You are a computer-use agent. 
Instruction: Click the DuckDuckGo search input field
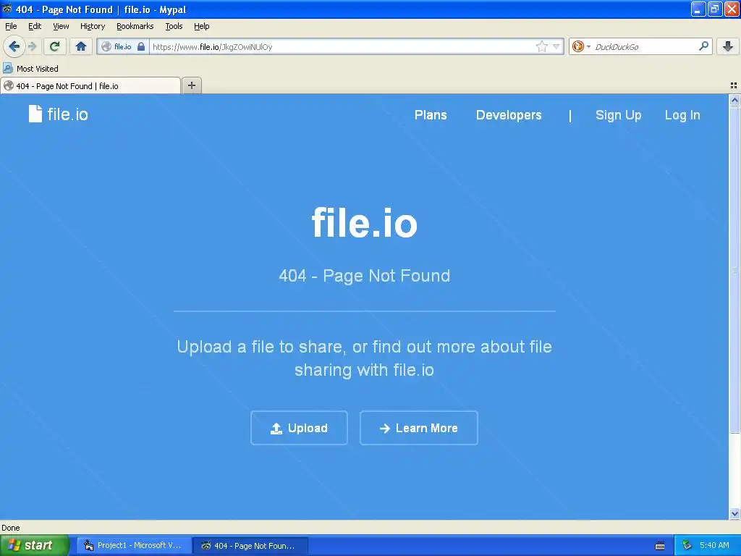[645, 46]
